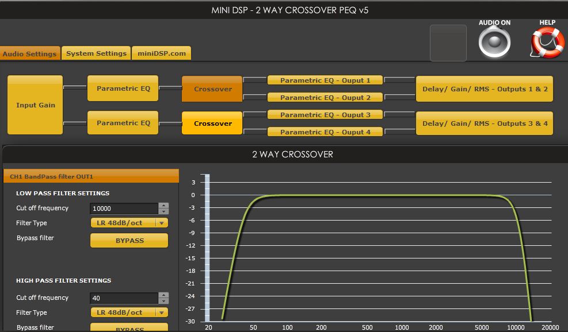This screenshot has width=568, height=332.
Task: Select the Audio Settings tab
Action: 30,53
